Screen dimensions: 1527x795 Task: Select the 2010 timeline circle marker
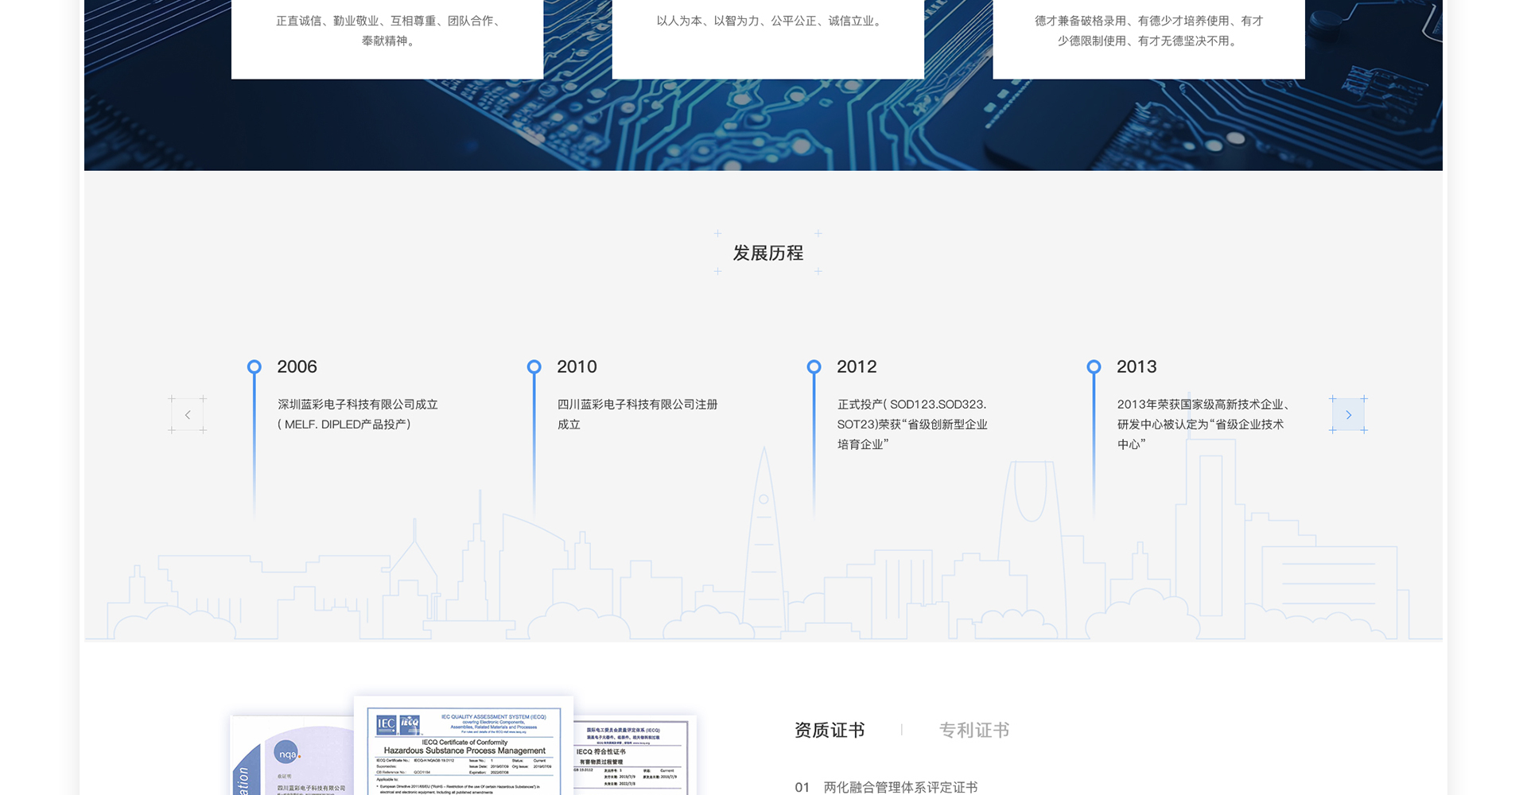(x=534, y=366)
